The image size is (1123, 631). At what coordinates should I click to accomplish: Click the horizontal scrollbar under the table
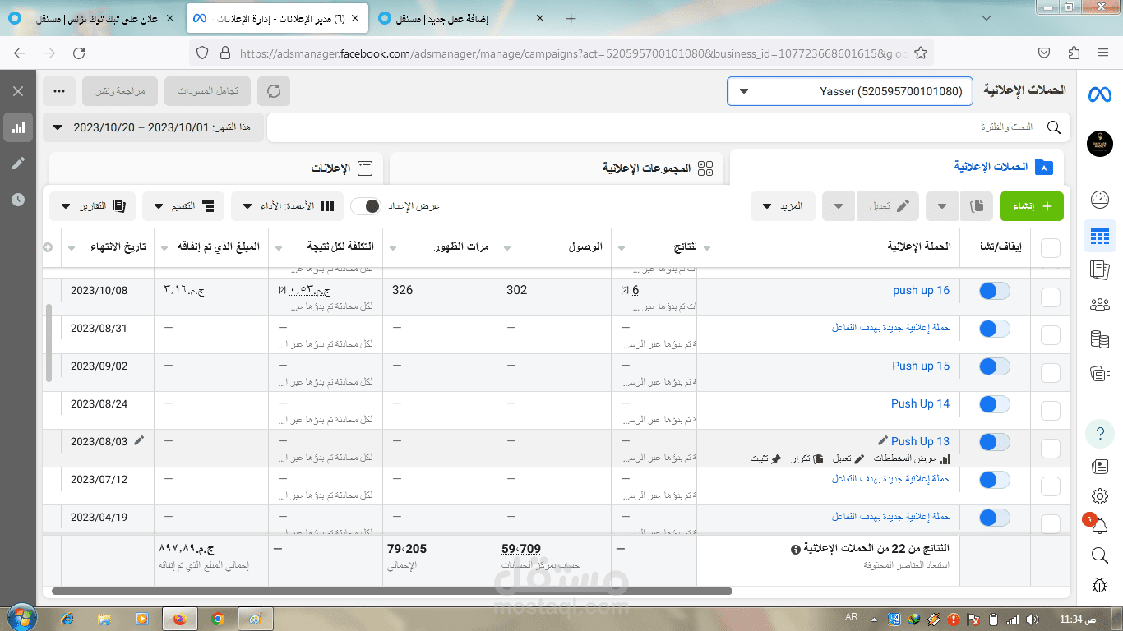[392, 591]
